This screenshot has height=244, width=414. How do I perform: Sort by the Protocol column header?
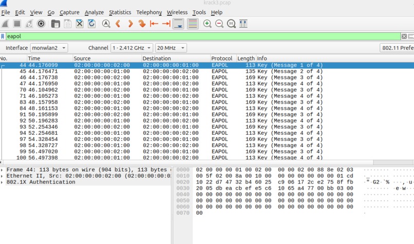click(x=223, y=58)
